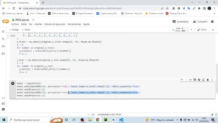Click the RNN.ipynb notebook title
Viewport: 218px width, 123px height.
click(22, 20)
